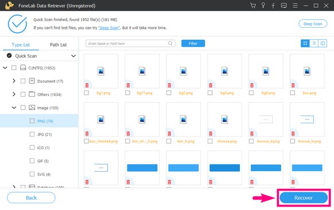Tick the box_checked.png checkbox

point(86,141)
